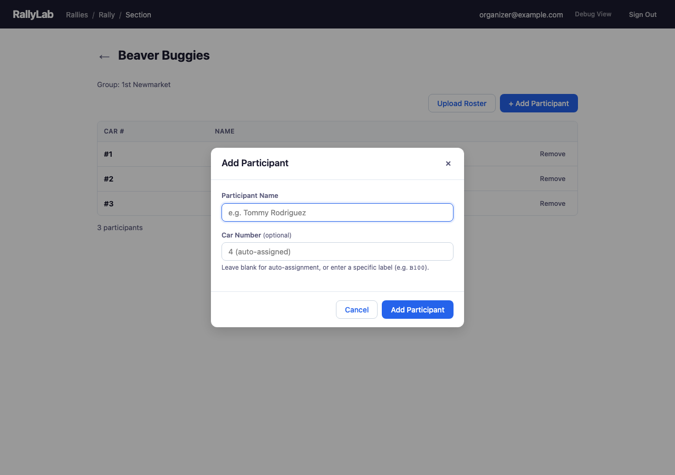The height and width of the screenshot is (475, 675).
Task: Click the + Add Participant button
Action: point(538,103)
